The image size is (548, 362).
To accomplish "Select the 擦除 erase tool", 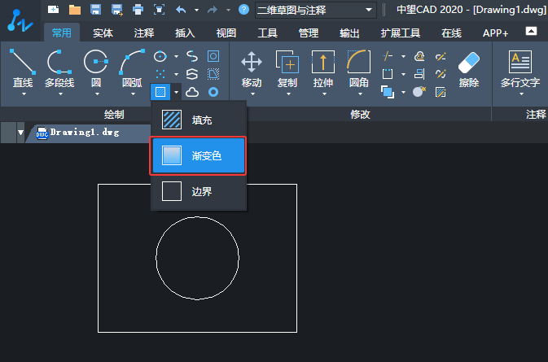I will coord(469,69).
